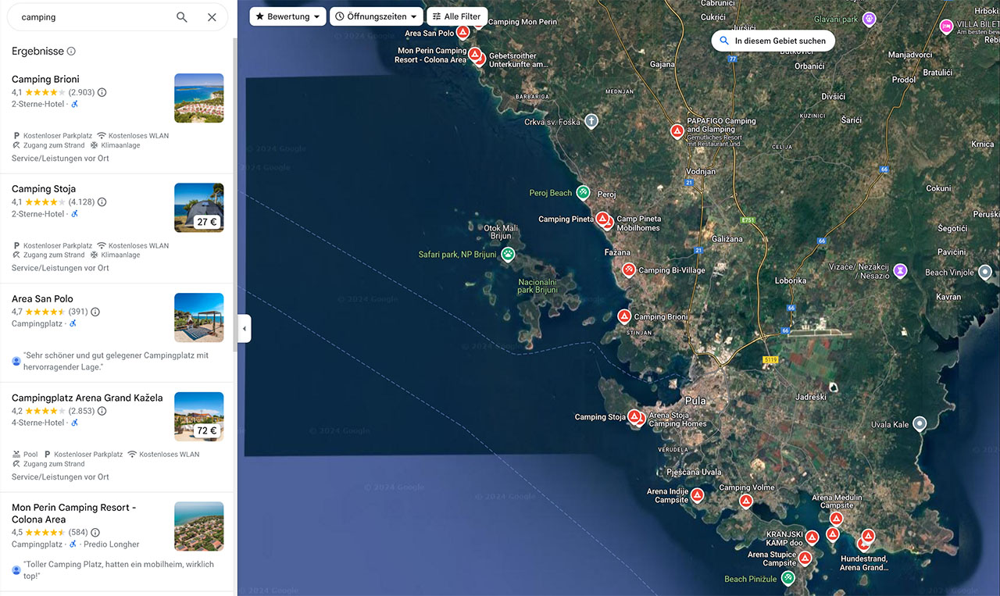
Task: Select Crkva sv. Foška church marker
Action: pos(591,121)
